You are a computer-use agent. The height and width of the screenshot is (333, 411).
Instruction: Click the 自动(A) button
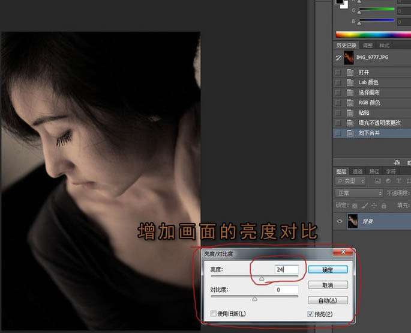(x=328, y=300)
